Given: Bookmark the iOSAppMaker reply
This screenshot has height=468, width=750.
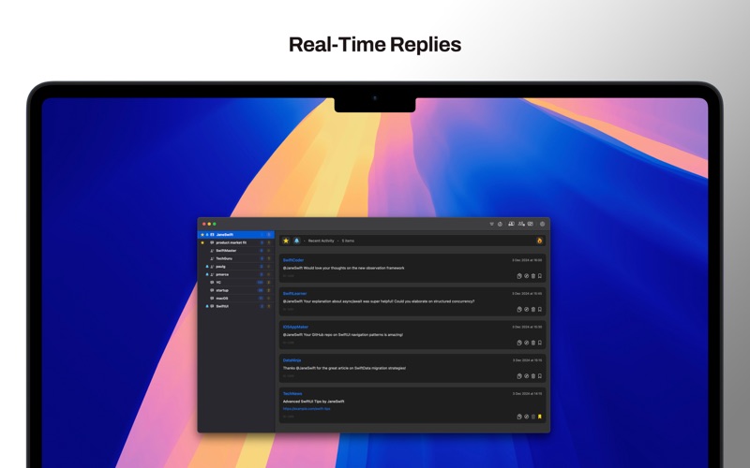Looking at the screenshot, I should (x=540, y=343).
